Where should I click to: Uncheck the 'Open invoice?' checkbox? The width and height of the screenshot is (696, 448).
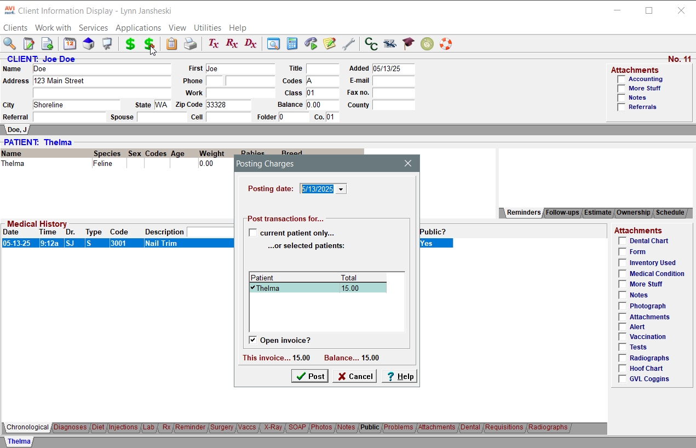(x=252, y=340)
